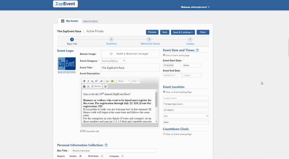The image size is (289, 159).
Task: Click the end time field showing 12:00am
Action: [192, 75]
